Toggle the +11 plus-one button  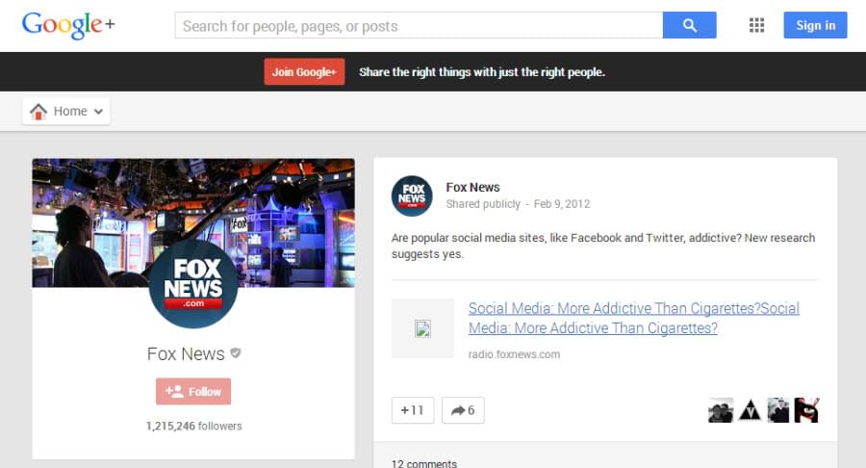pos(413,410)
